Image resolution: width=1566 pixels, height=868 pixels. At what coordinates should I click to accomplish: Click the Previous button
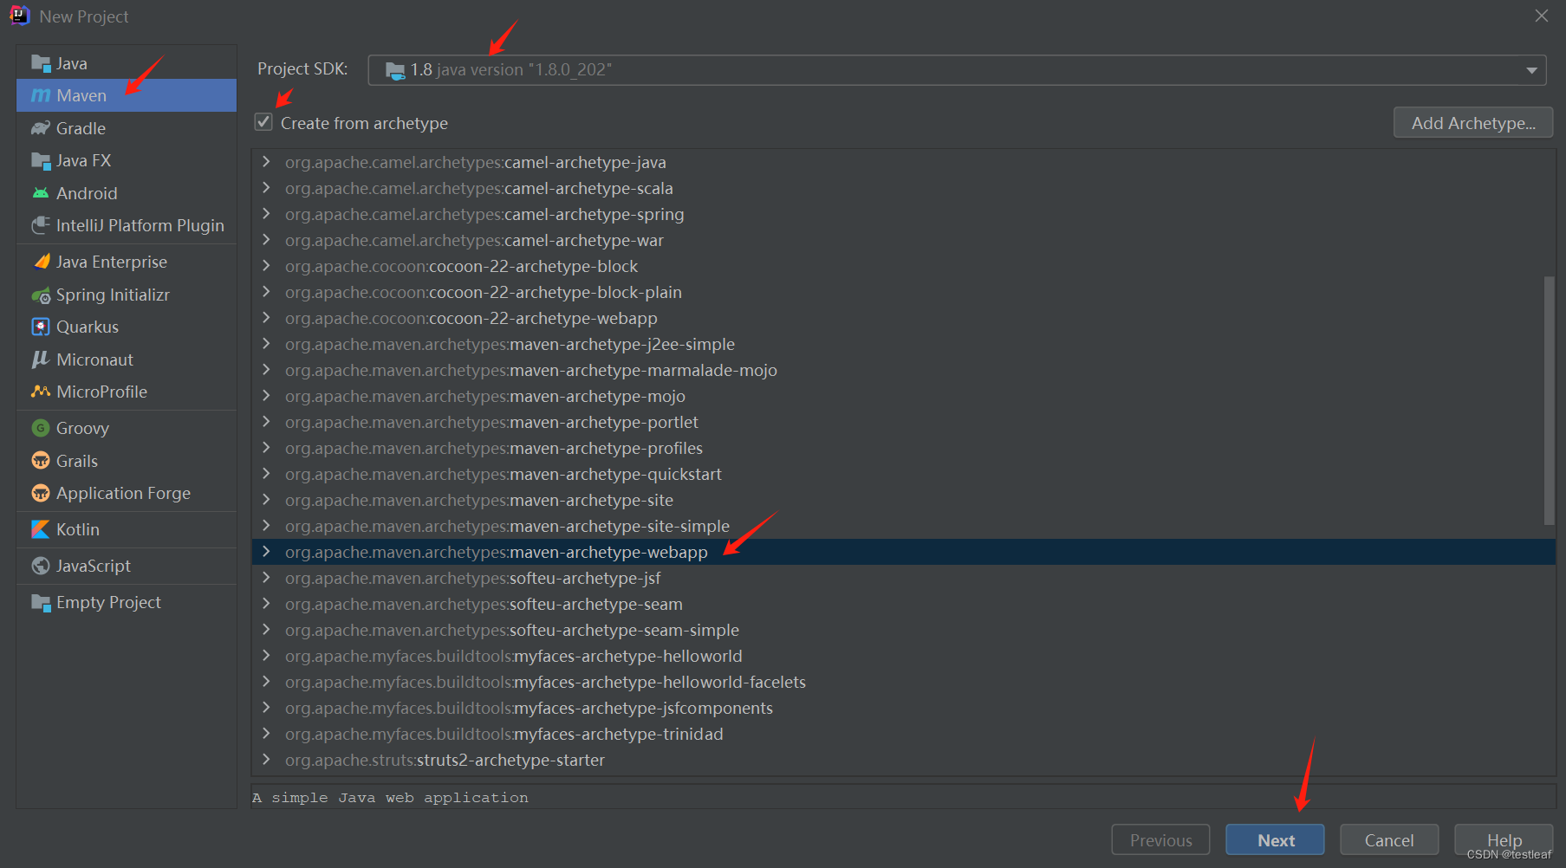pyautogui.click(x=1160, y=839)
